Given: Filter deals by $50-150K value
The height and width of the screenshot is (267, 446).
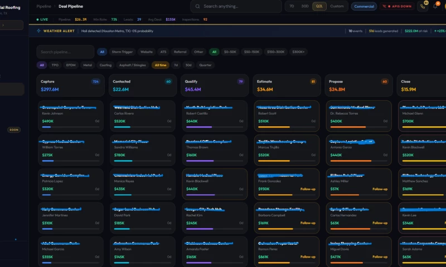Looking at the screenshot, I should coord(251,52).
